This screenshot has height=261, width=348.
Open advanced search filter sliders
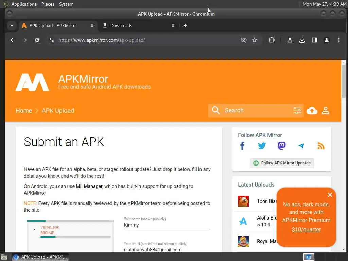click(x=297, y=110)
